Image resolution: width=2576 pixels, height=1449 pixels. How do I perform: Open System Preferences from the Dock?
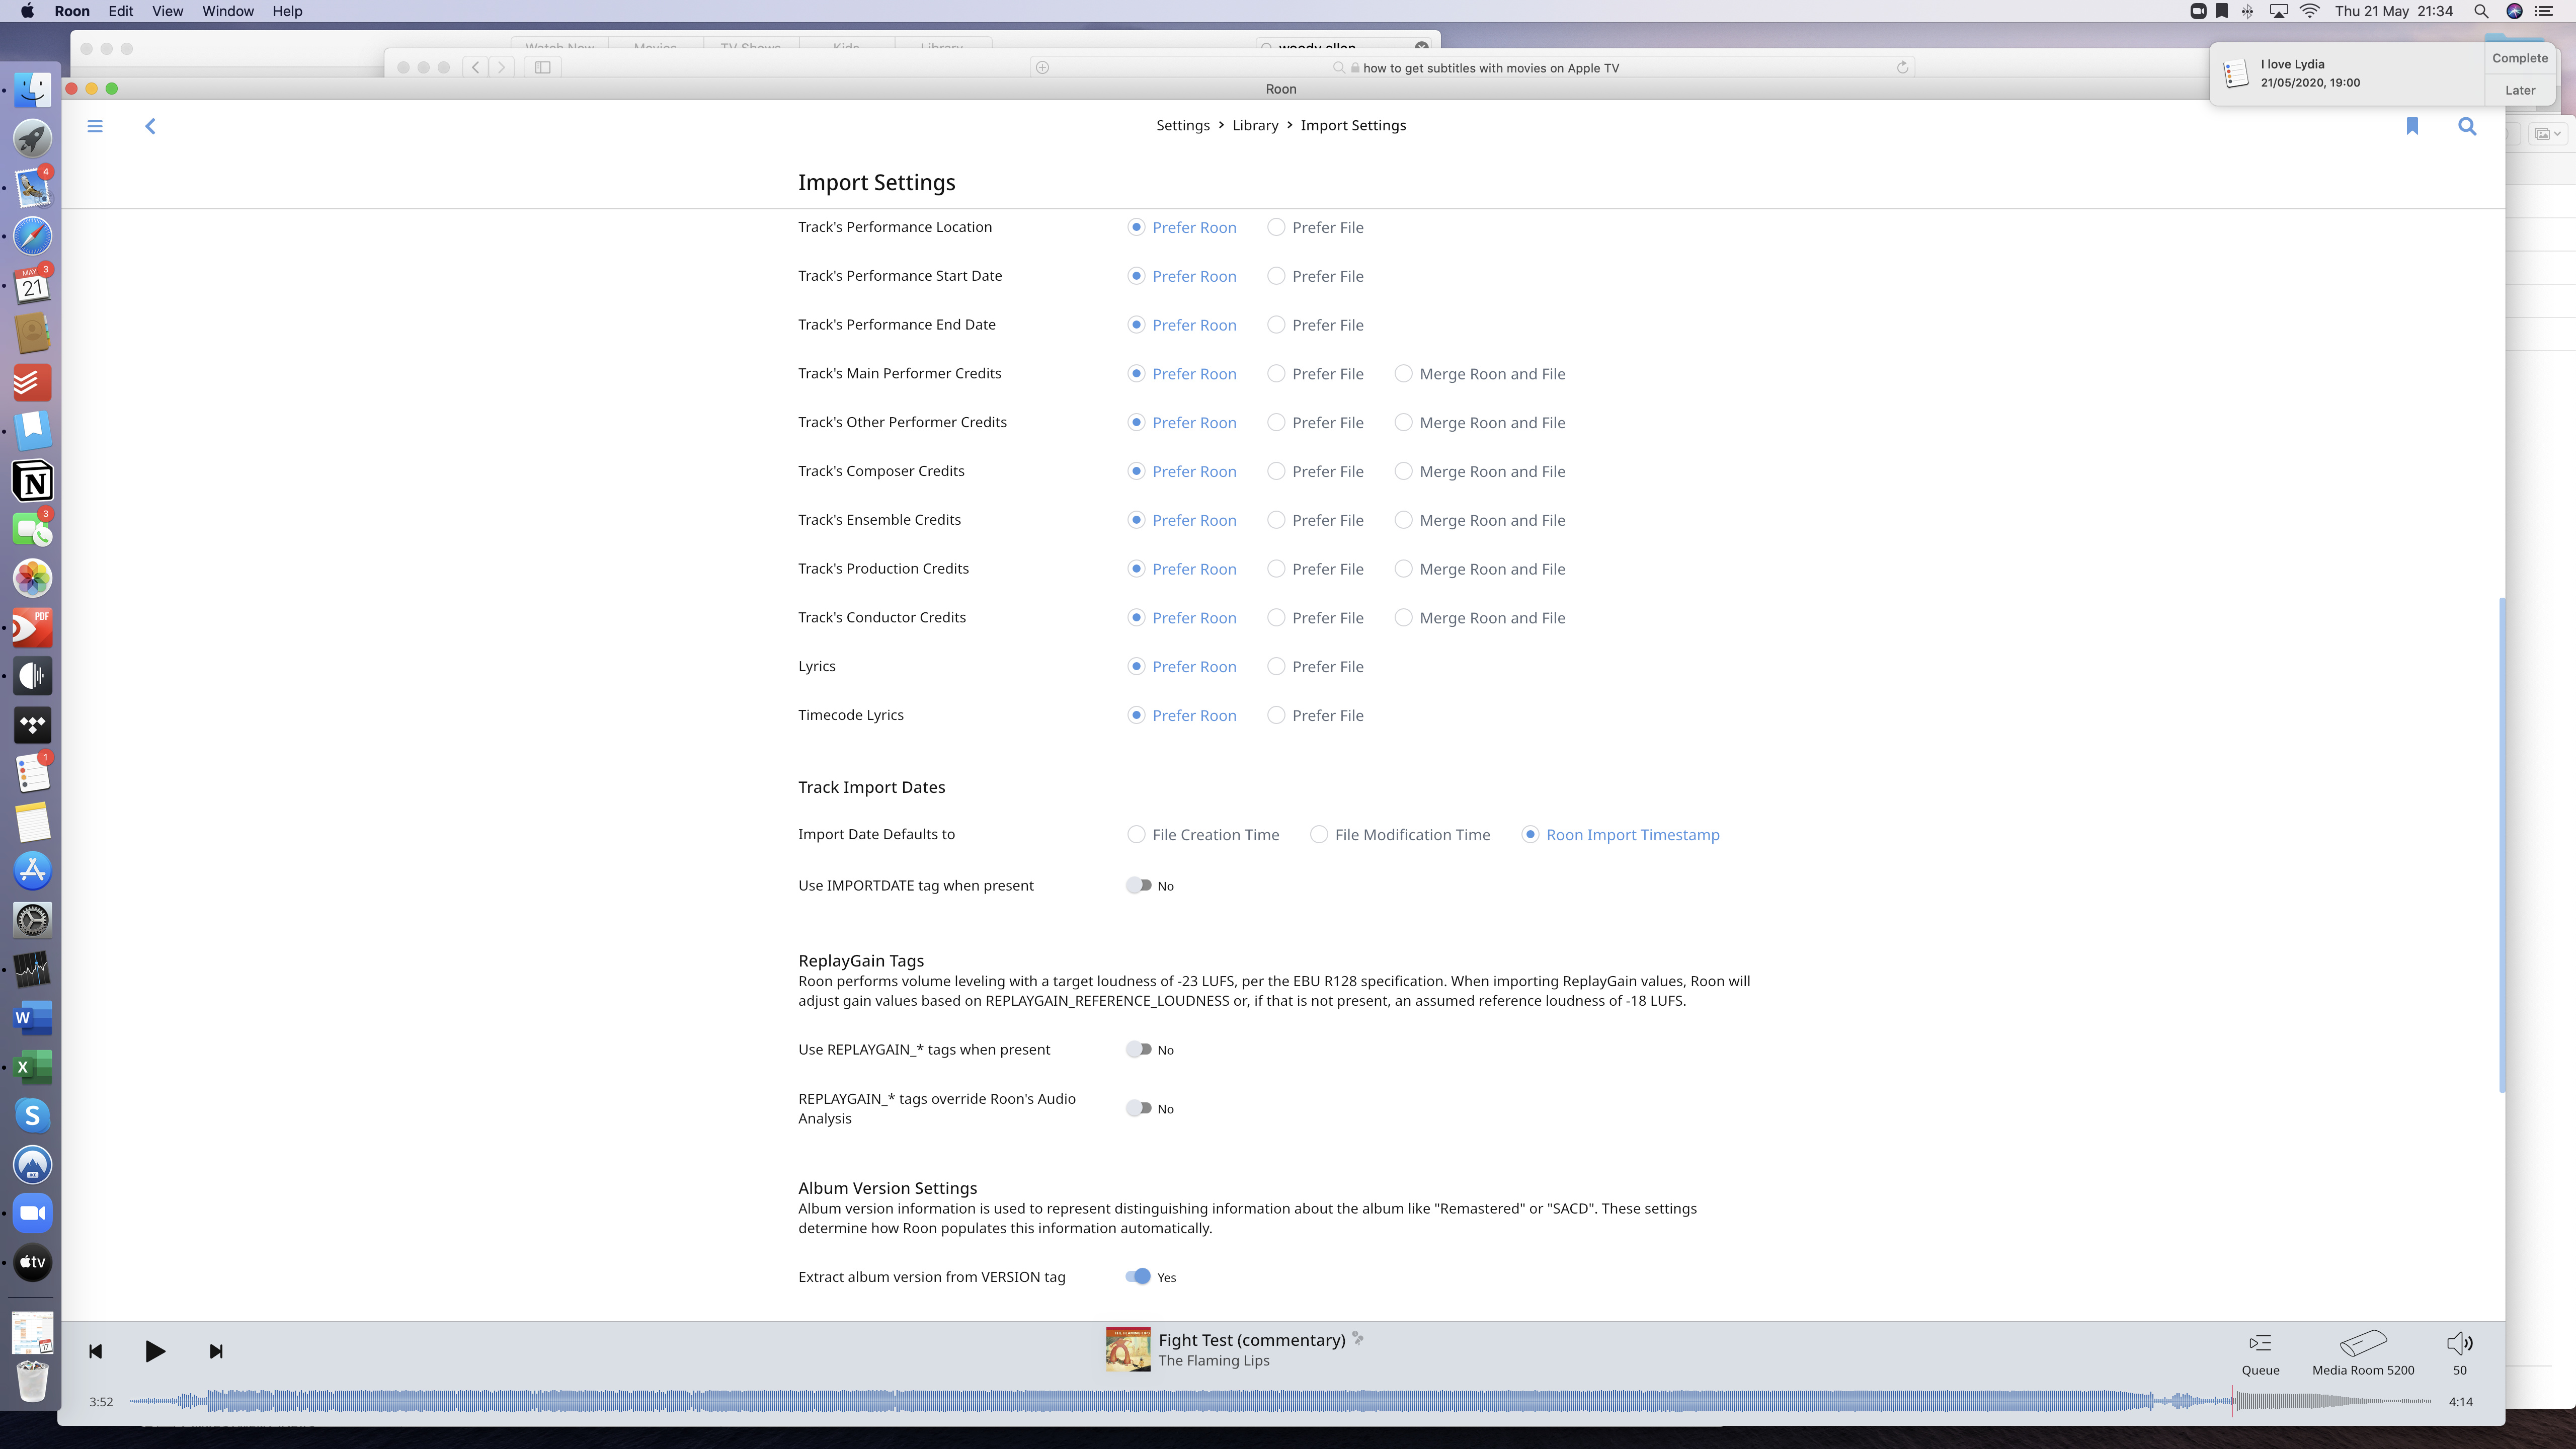32,920
